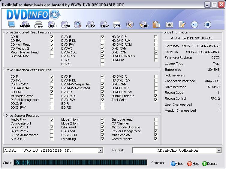Image resolution: width=226 pixels, height=169 pixels.
Task: Click the clipboard paste icon
Action: [x=156, y=24]
